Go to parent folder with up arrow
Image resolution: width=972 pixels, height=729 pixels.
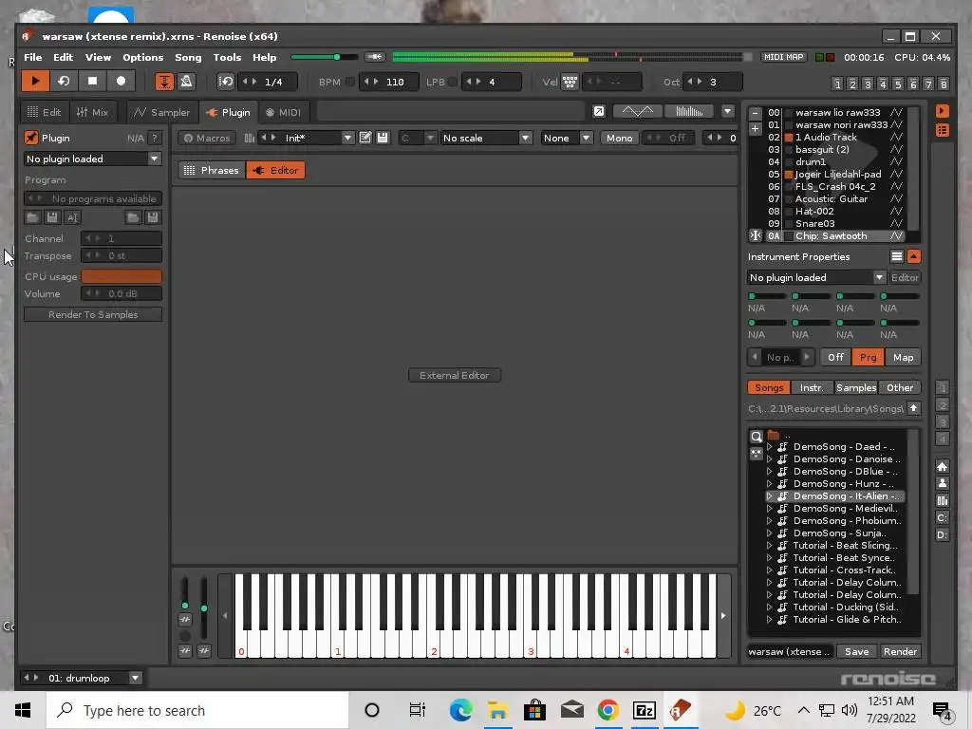click(914, 408)
